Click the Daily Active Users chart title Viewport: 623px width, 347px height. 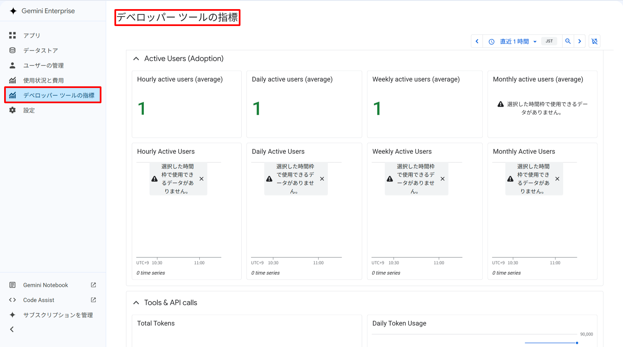tap(278, 151)
